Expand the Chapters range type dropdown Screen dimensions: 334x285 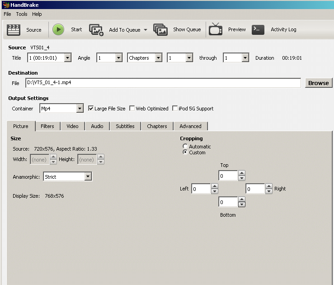(159, 58)
